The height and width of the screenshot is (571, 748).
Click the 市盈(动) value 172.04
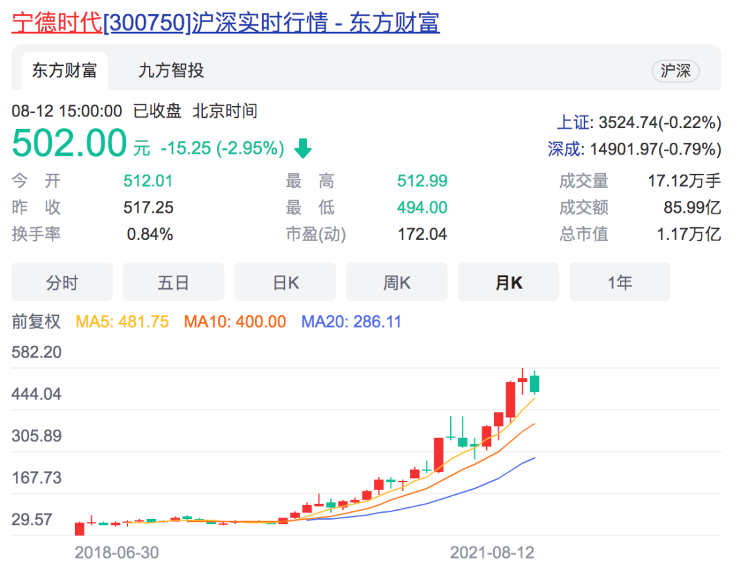pos(422,234)
